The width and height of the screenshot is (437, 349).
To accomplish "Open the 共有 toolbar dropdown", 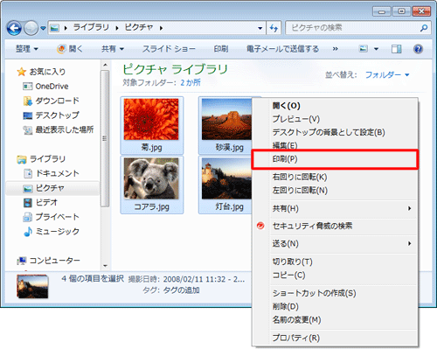I will click(113, 49).
